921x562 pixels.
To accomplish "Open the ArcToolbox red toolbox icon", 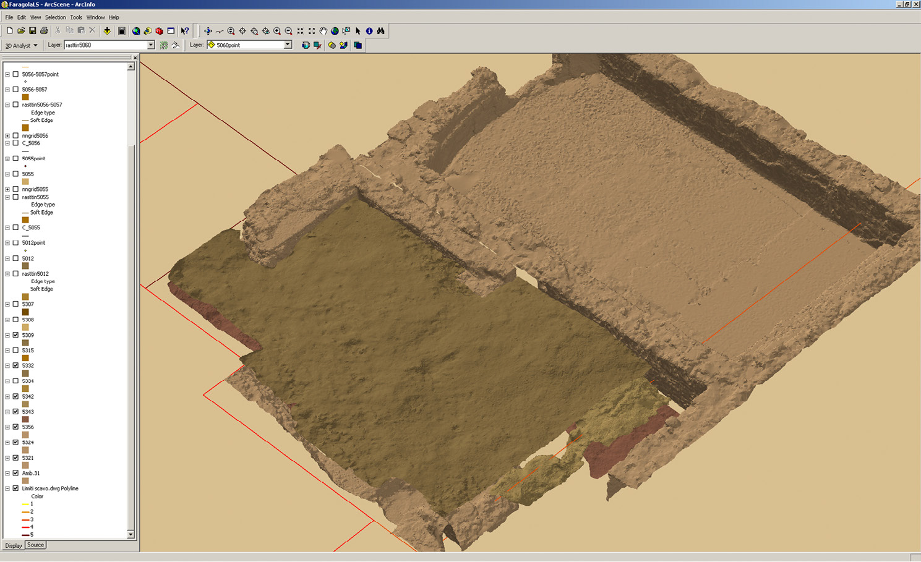I will [159, 31].
